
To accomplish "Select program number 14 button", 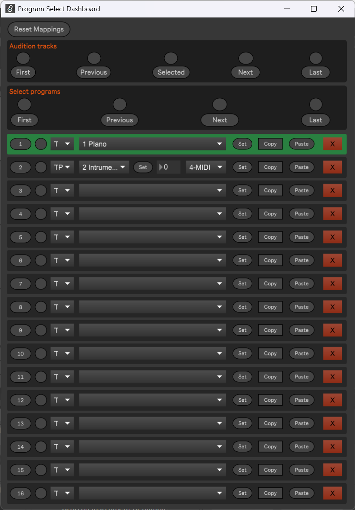I will pyautogui.click(x=21, y=447).
